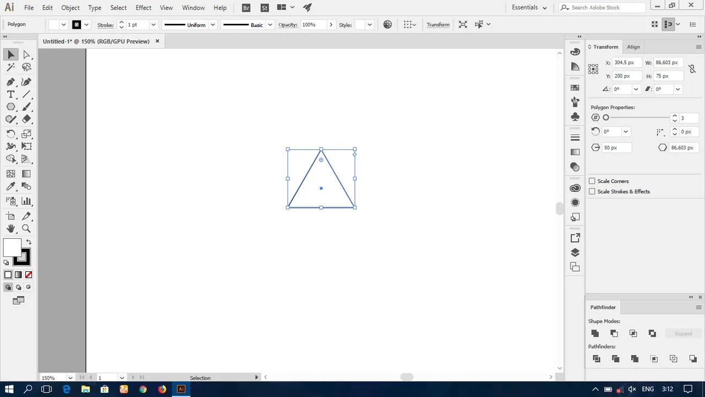Open the Window menu
705x397 pixels.
click(193, 8)
